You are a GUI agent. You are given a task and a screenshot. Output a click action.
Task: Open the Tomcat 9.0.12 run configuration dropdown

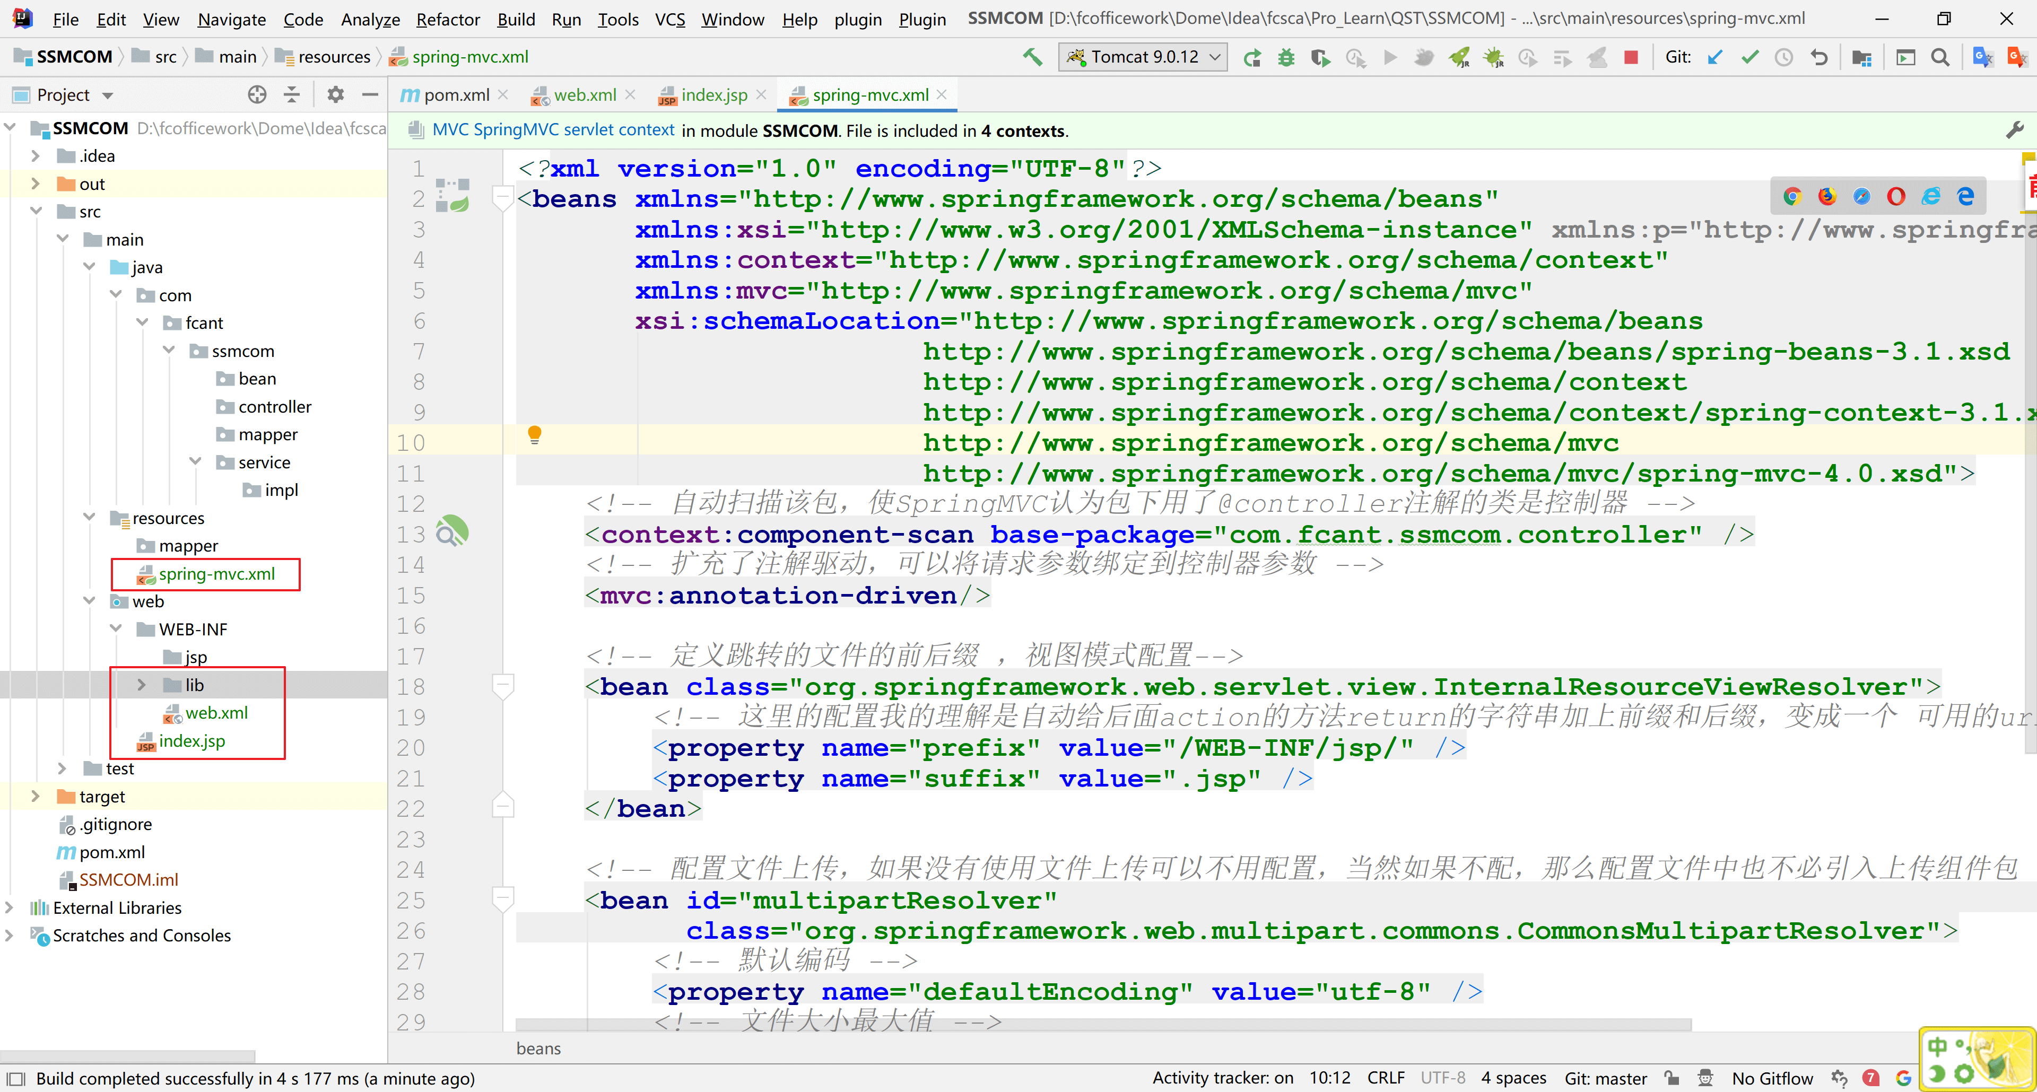pyautogui.click(x=1143, y=57)
